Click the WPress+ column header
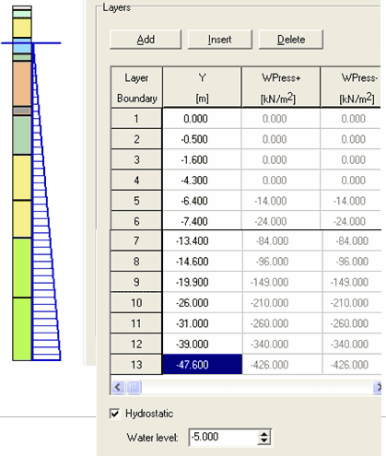Screen dimensions: 386x456 tap(281, 88)
